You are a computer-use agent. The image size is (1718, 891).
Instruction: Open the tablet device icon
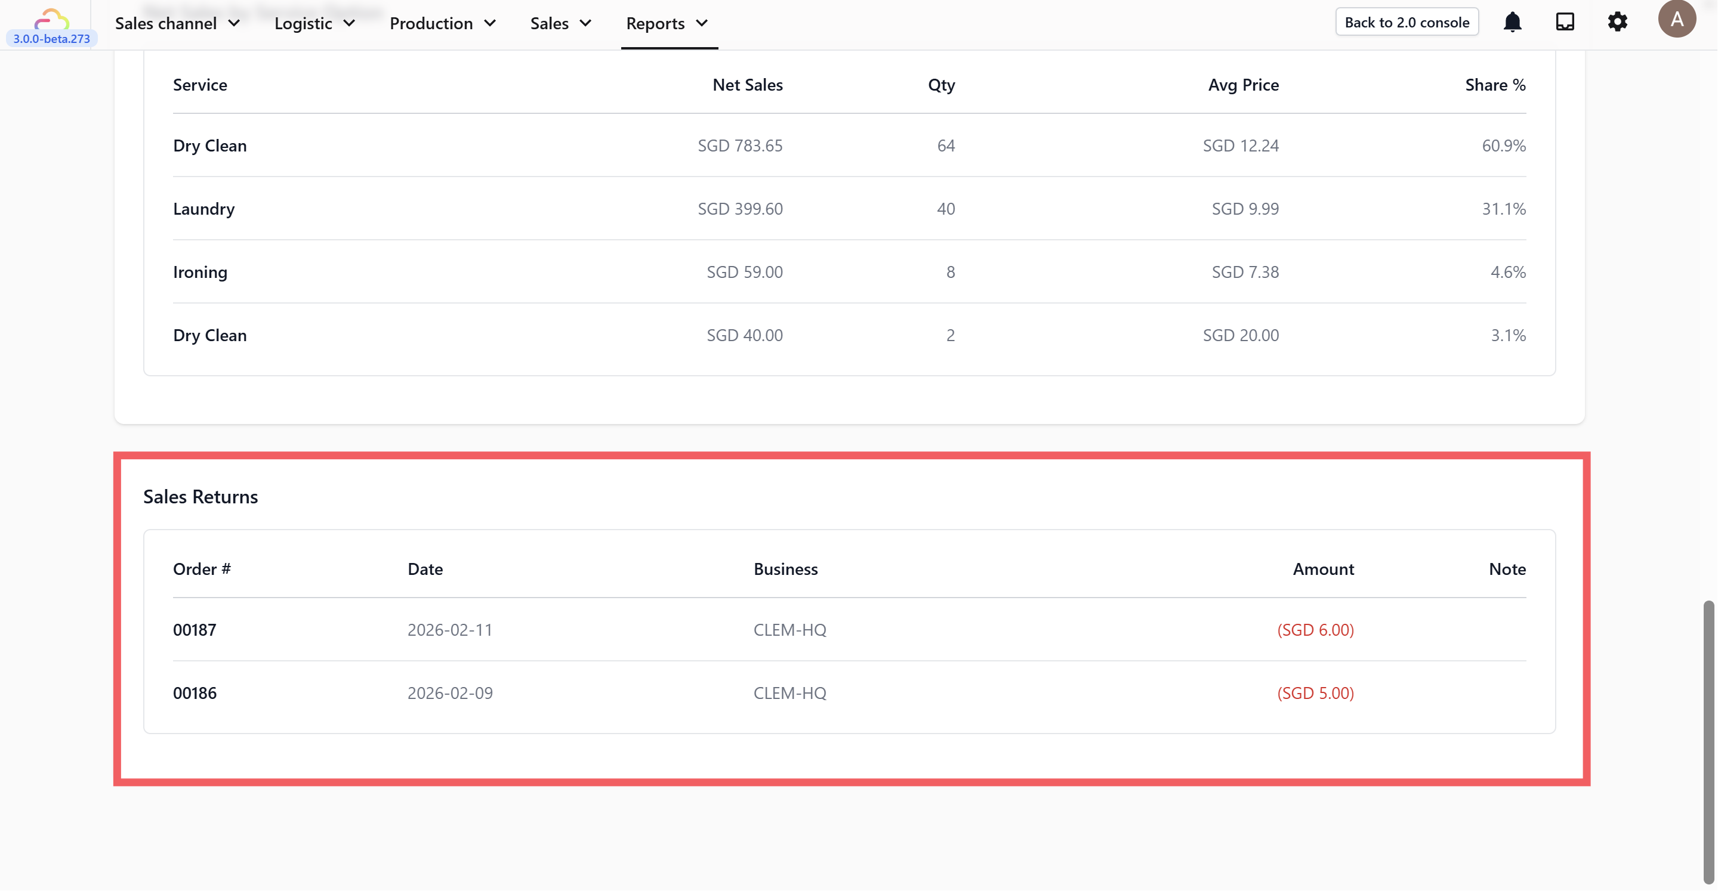pos(1565,22)
